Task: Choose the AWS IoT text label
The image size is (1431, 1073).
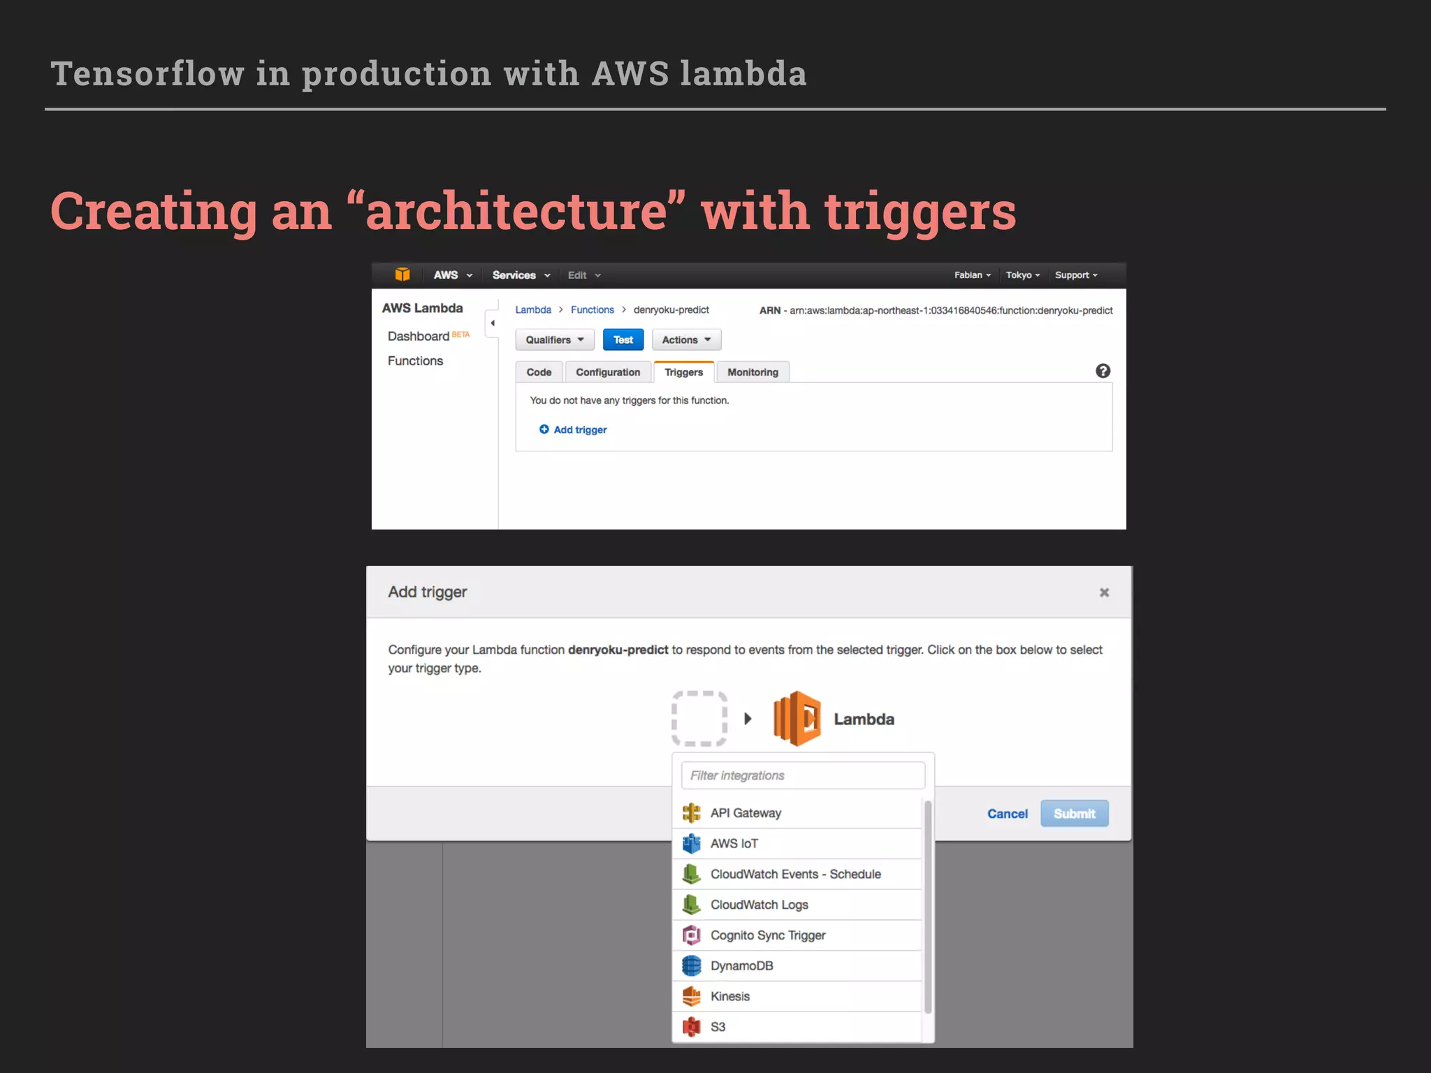Action: pos(734,844)
